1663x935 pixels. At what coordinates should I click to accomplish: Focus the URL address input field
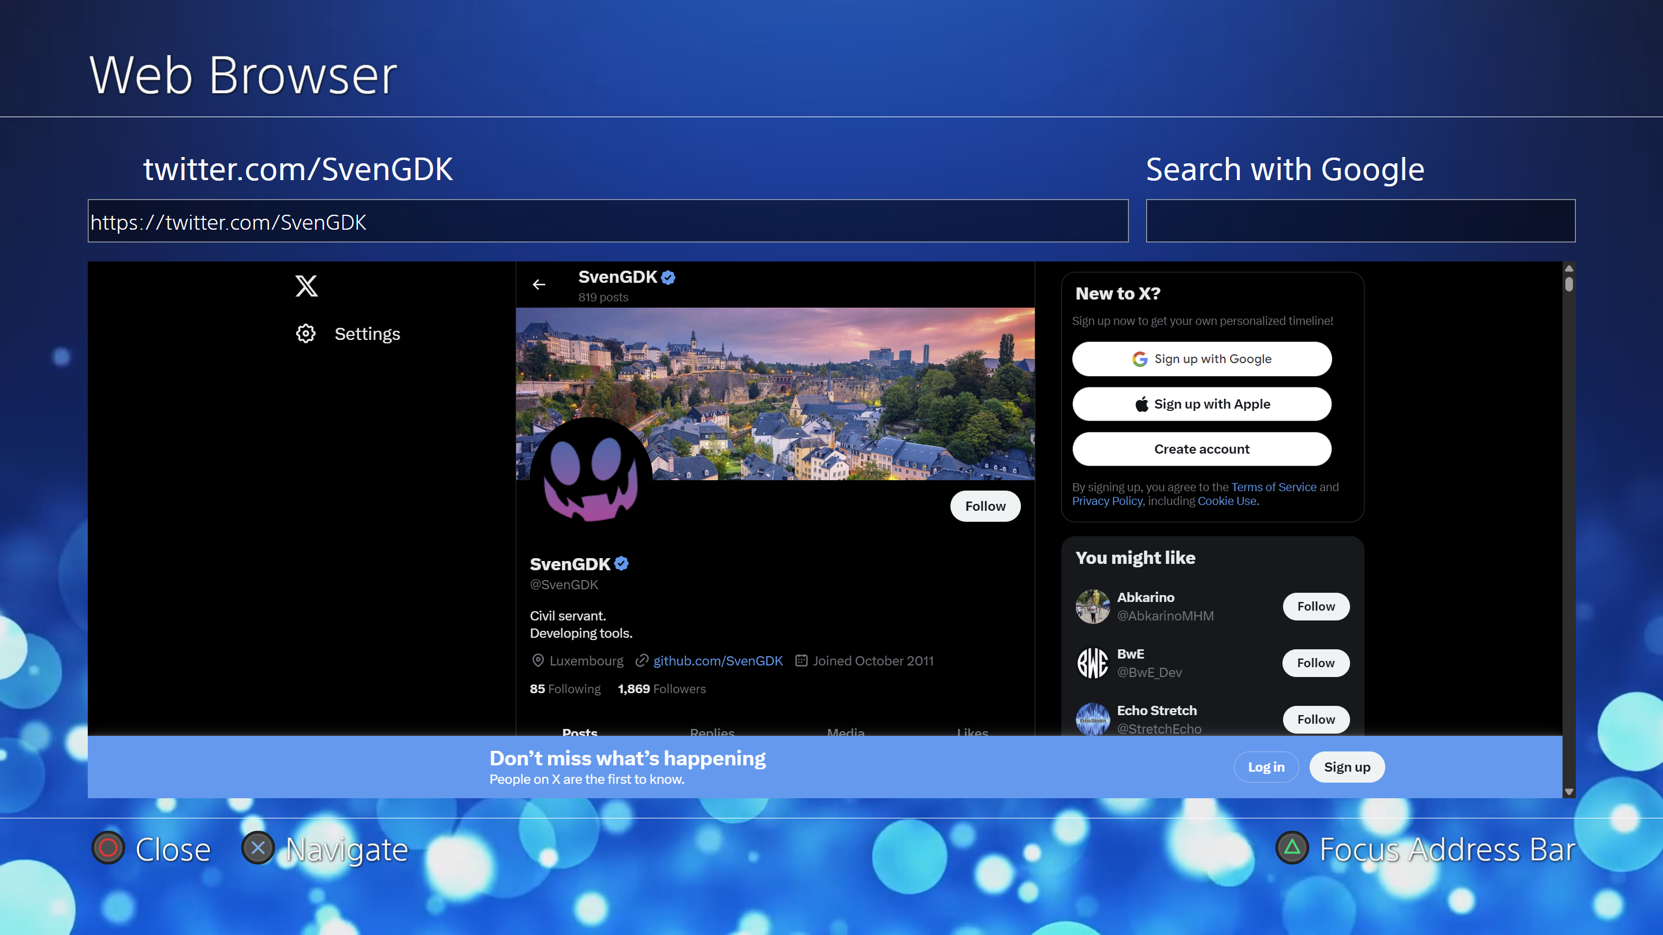pos(608,221)
